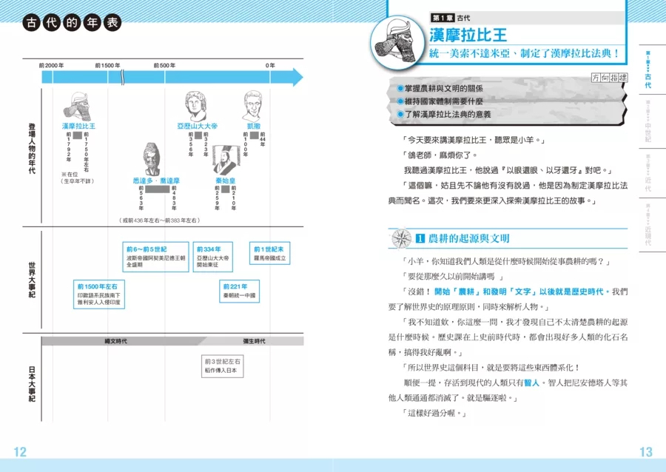The image size is (666, 472).
Task: Click the note ※在位（生卒年不詳）
Action: pos(77,178)
